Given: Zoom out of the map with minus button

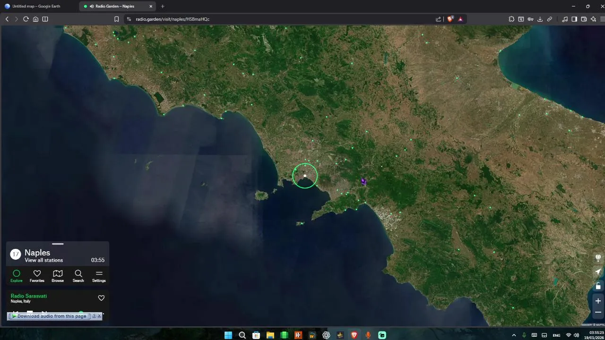Looking at the screenshot, I should [x=598, y=312].
